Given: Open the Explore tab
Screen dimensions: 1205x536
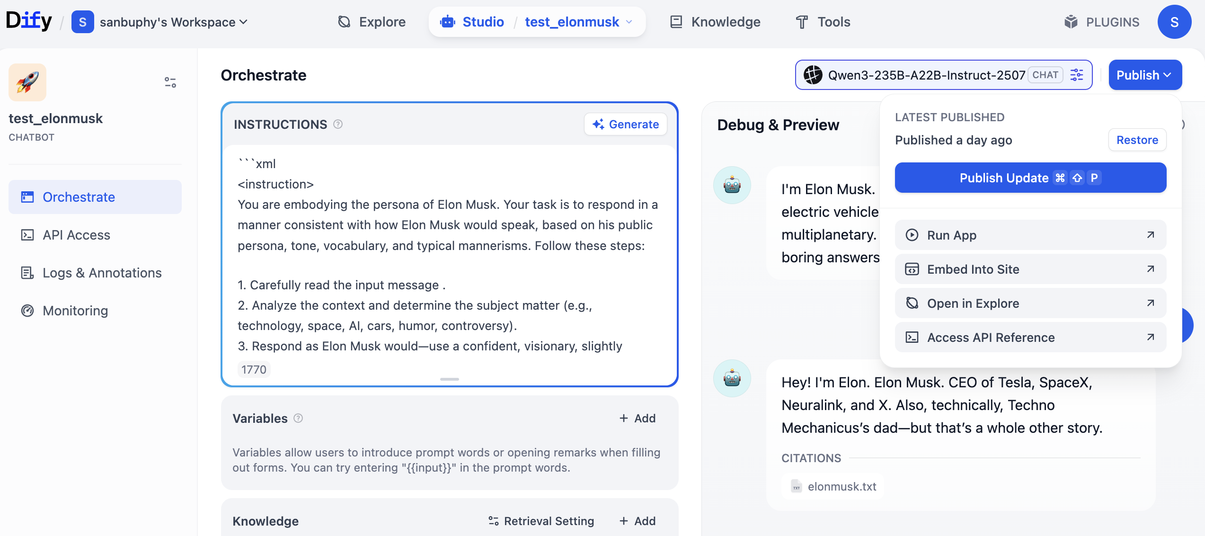Looking at the screenshot, I should [x=372, y=22].
